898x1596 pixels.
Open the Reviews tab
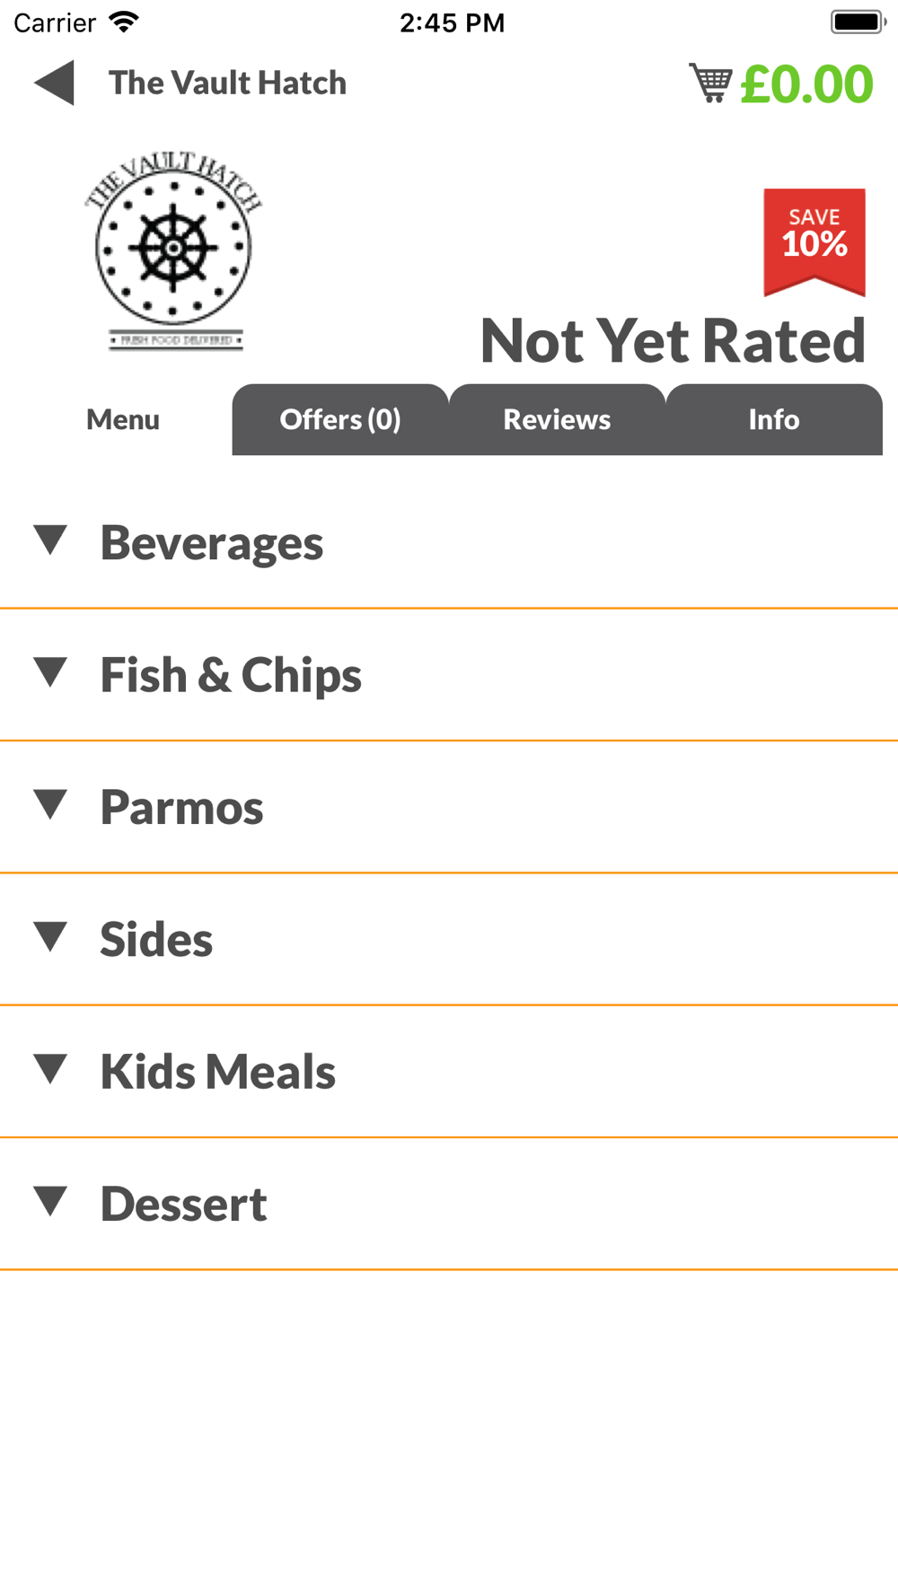[557, 419]
